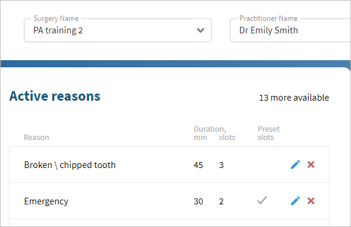Open the Practitioner Name dropdown
351x227 pixels.
click(290, 30)
